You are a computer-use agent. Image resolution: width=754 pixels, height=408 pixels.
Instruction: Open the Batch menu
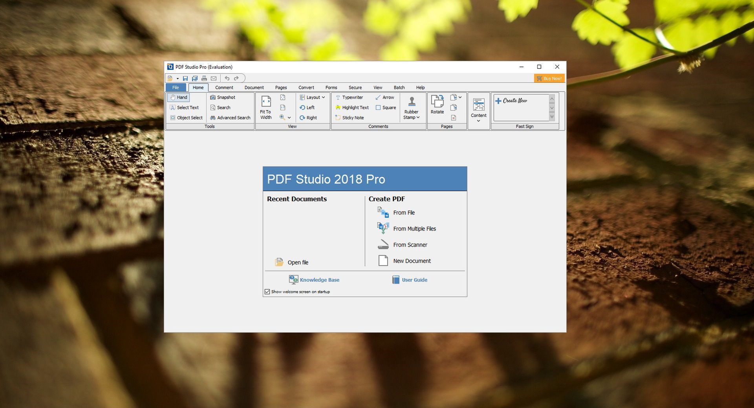pos(399,87)
